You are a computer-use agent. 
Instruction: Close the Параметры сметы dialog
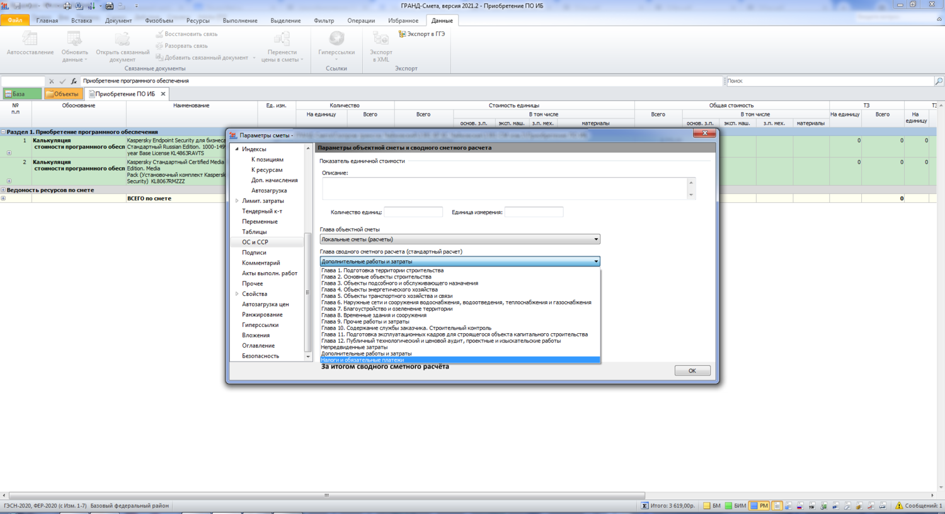pyautogui.click(x=704, y=134)
